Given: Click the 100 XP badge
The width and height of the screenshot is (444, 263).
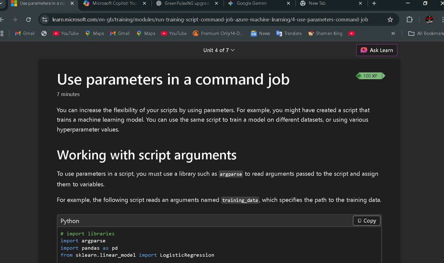Looking at the screenshot, I should [370, 76].
